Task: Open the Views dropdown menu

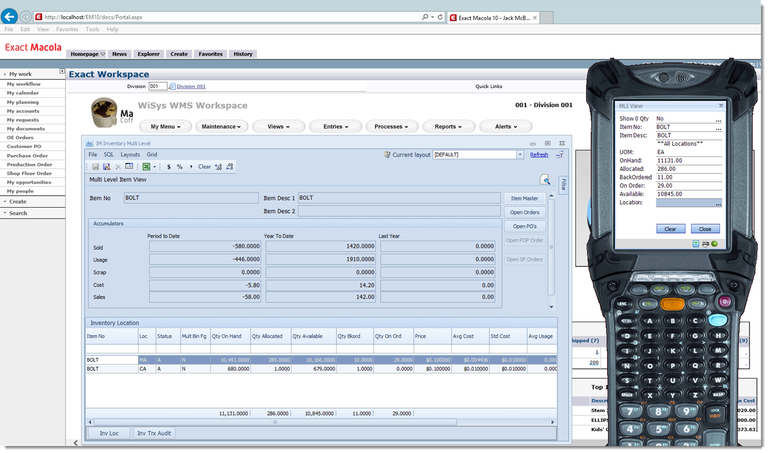Action: pyautogui.click(x=278, y=127)
